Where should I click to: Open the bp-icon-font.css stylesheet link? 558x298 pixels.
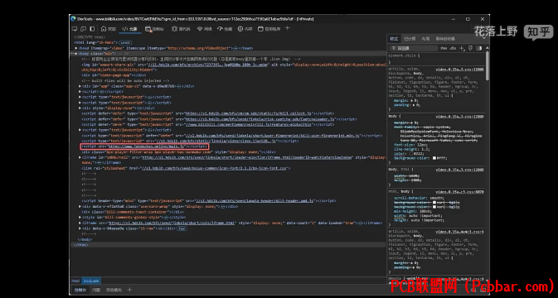coord(214,168)
